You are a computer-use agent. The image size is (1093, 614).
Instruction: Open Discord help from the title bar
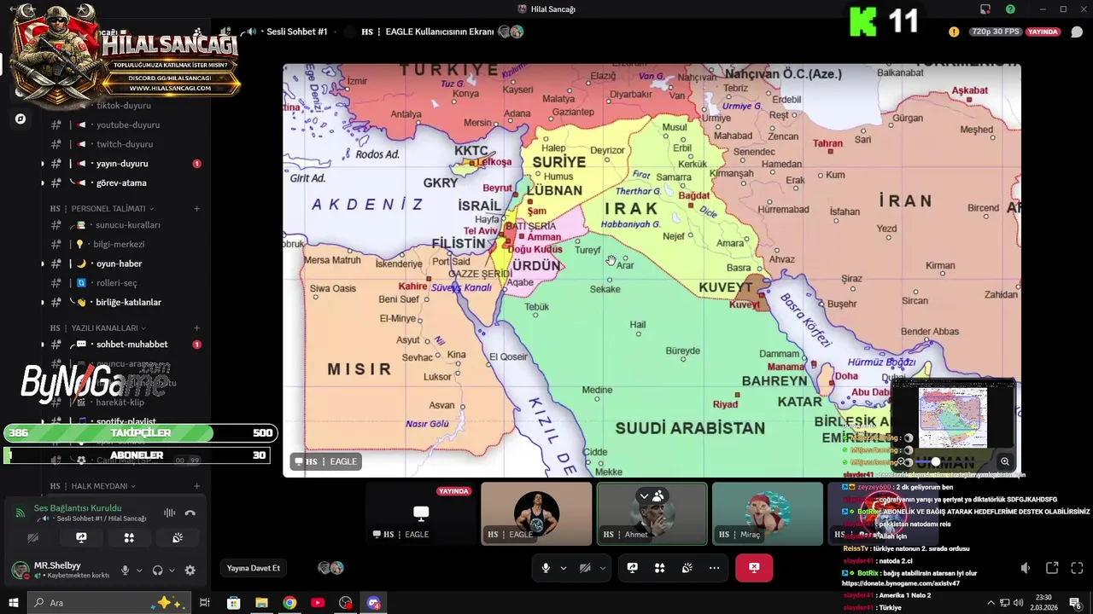coord(1010,9)
